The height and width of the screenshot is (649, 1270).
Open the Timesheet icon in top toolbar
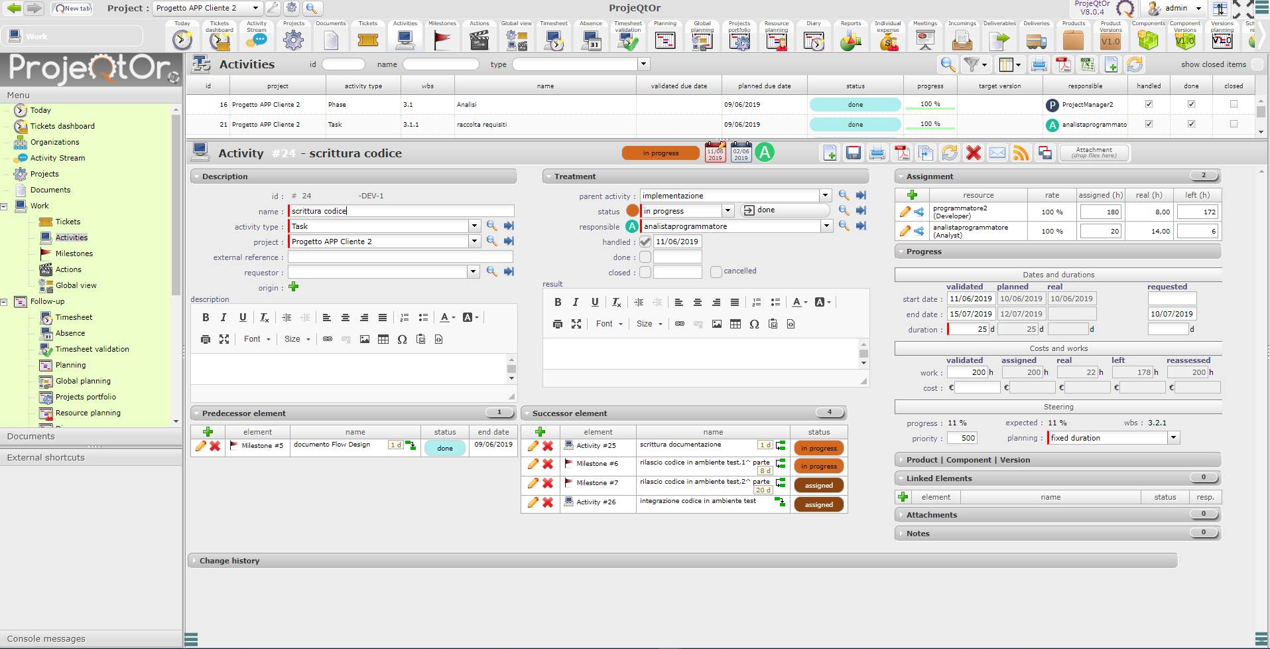(553, 40)
